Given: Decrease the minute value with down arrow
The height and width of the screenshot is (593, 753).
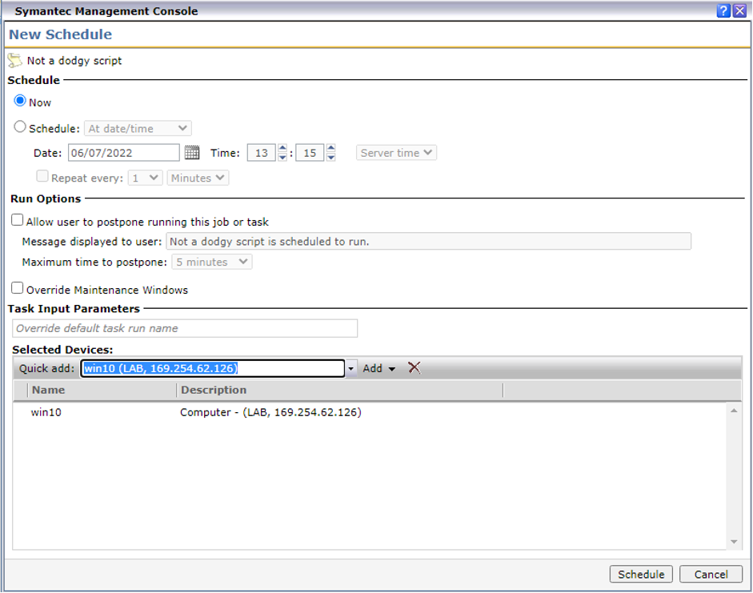Looking at the screenshot, I should click(330, 157).
